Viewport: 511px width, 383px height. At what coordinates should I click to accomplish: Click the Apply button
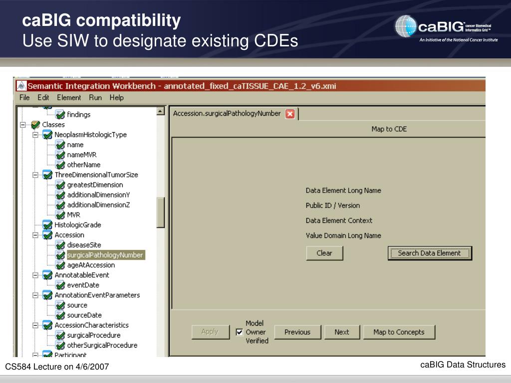(210, 332)
